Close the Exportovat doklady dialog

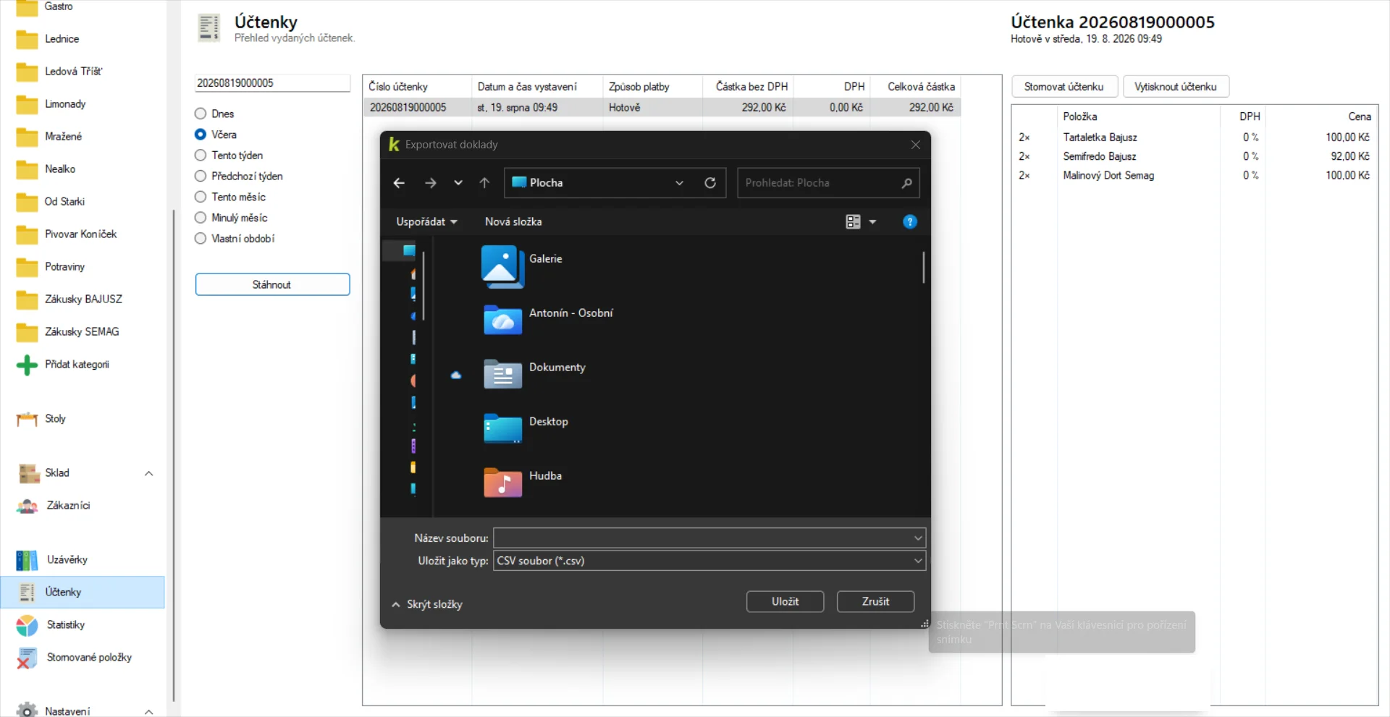[x=916, y=145]
